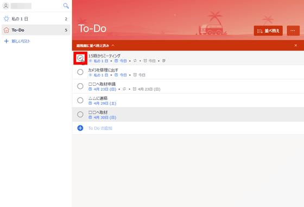304x207 pixels.
Task: Click the To Do の追加 input field
Action: pos(188,128)
